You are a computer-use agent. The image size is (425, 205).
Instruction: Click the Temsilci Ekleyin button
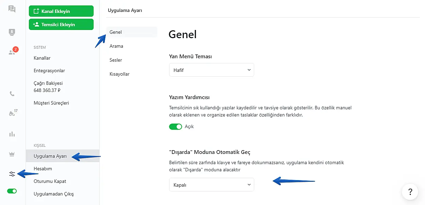(x=61, y=25)
